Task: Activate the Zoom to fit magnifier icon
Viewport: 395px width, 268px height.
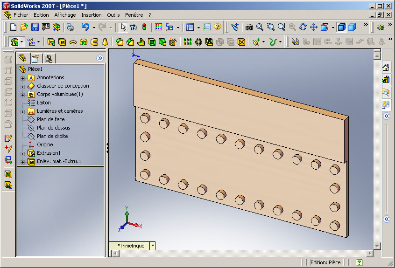Action: point(260,27)
